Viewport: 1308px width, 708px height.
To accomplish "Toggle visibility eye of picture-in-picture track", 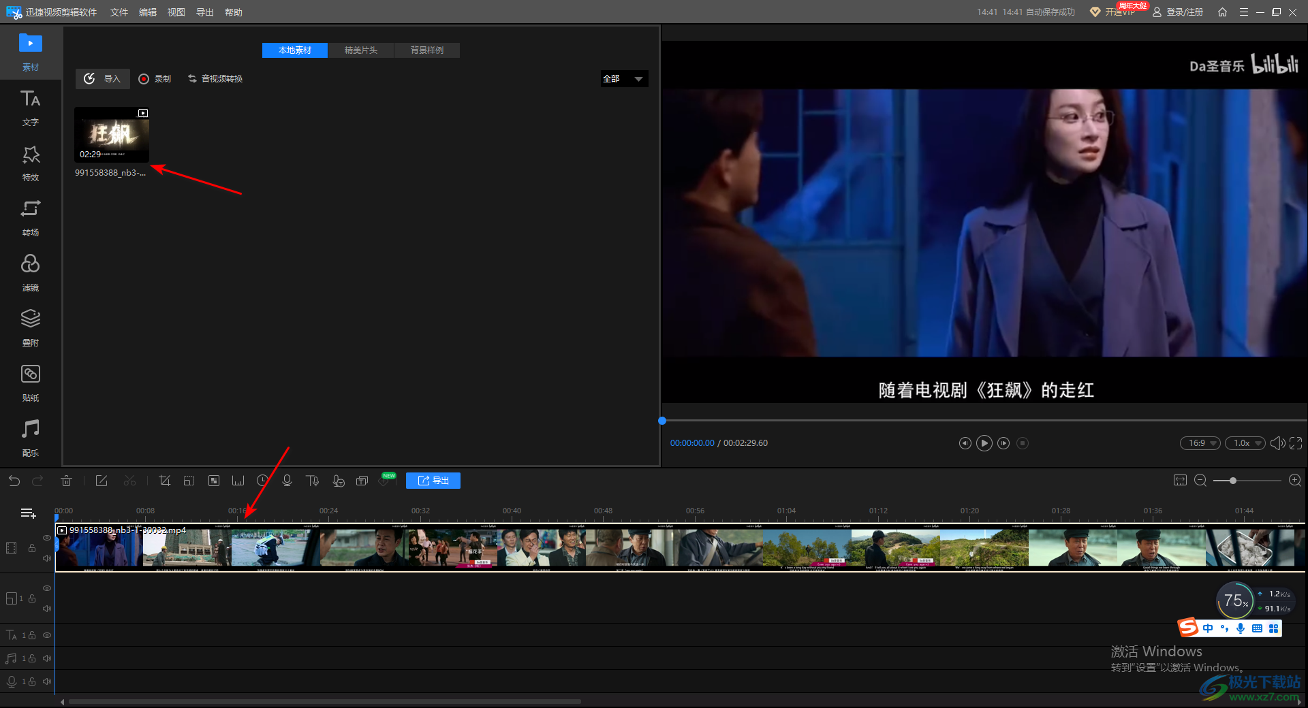I will (x=47, y=588).
